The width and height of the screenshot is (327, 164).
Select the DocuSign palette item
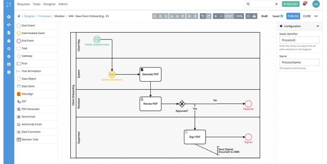(x=36, y=94)
